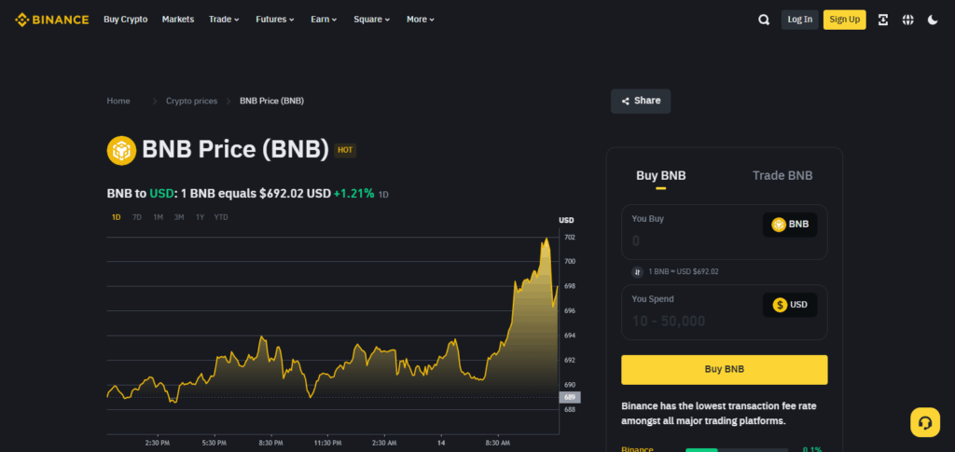The height and width of the screenshot is (452, 955).
Task: Select the YTD chart range
Action: [221, 217]
